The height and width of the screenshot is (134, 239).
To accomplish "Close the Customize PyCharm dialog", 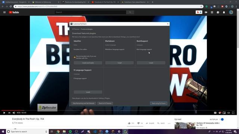I will pyautogui.click(x=168, y=24).
